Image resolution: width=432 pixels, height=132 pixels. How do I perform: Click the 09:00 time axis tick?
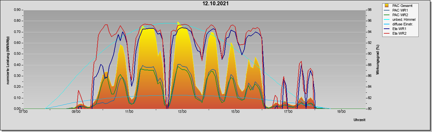tap(76, 112)
